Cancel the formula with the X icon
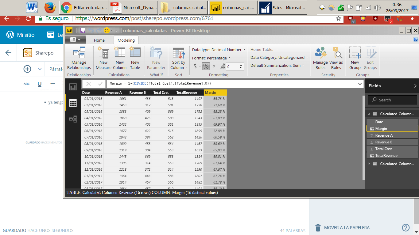Screen dimensions: 419x235 88,84
